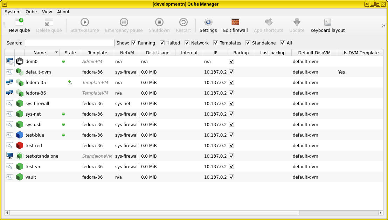
Task: Change the Keyboard layout
Action: click(327, 25)
